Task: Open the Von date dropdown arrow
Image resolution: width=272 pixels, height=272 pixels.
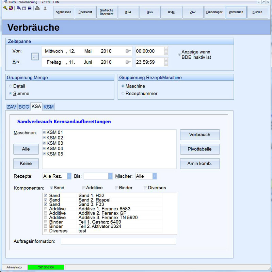Action: pos(130,51)
